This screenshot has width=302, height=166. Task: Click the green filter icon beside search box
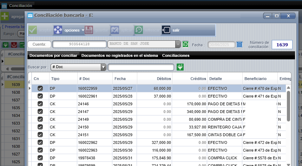(180, 67)
